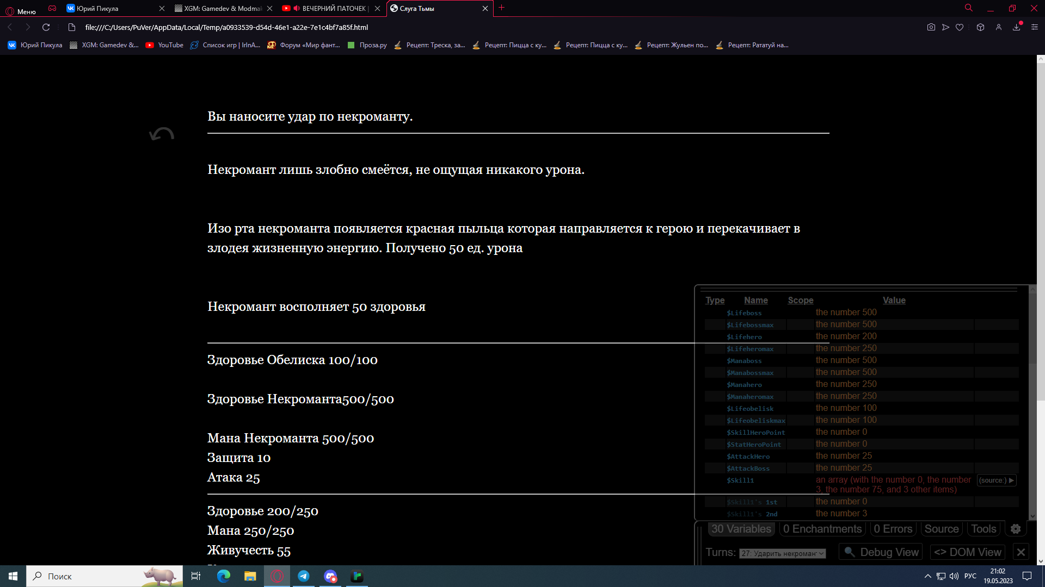The image size is (1045, 587).
Task: Sort variables by Name column header
Action: pos(755,300)
